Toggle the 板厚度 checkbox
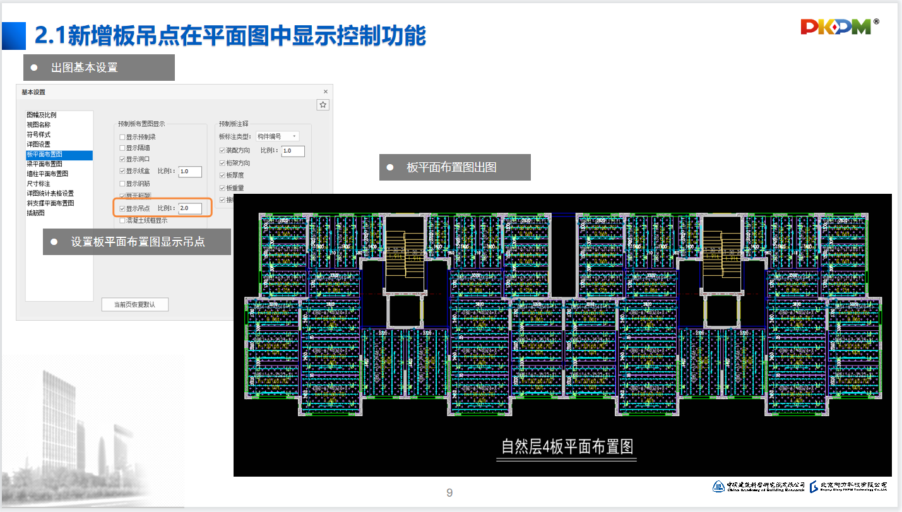 [222, 176]
